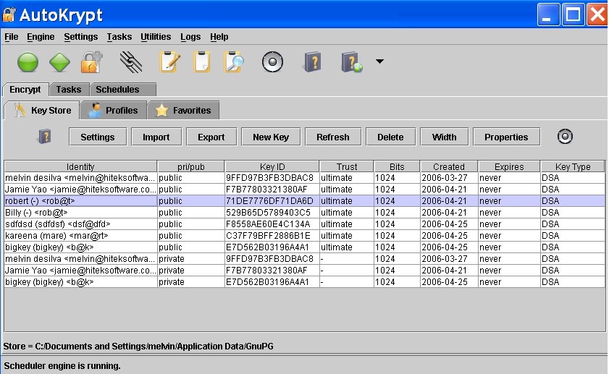Switch to the Schedules tab

(x=117, y=90)
